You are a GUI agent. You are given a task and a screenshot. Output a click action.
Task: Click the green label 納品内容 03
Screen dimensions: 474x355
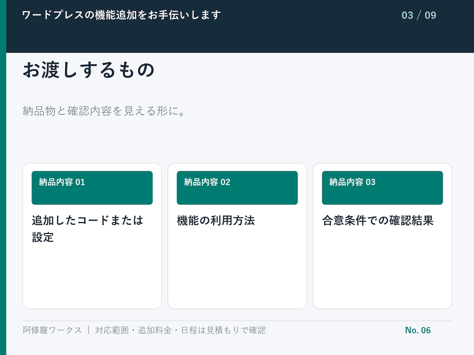[x=382, y=188]
